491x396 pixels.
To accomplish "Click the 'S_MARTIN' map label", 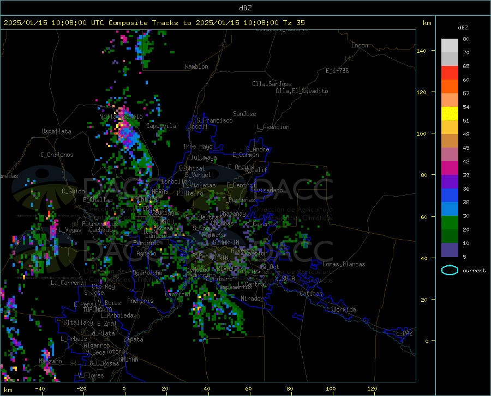I will tap(226, 242).
